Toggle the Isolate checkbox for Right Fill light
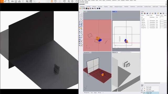Image resolution: width=168 pixels, height=94 pixels. click(148, 26)
